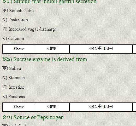The height and width of the screenshot is (126, 136).
Task: Click cut-off button right of second কমেন্ট করুন
Action: (134, 107)
